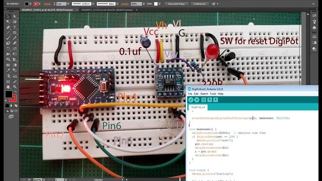Reset to default fill and stroke
Viewport: 322px width, 181px height.
(6, 101)
